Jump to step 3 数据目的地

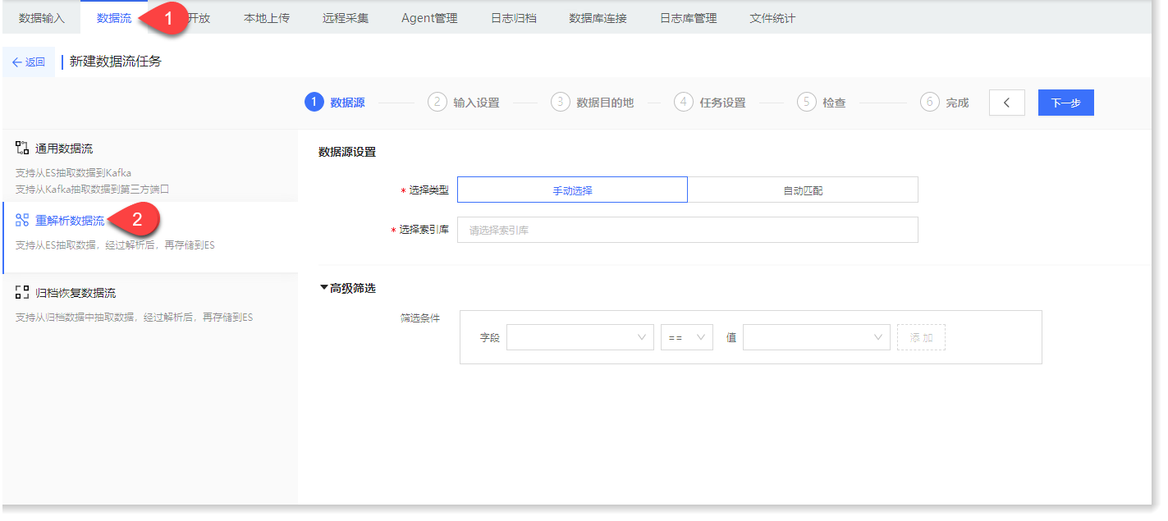point(593,103)
